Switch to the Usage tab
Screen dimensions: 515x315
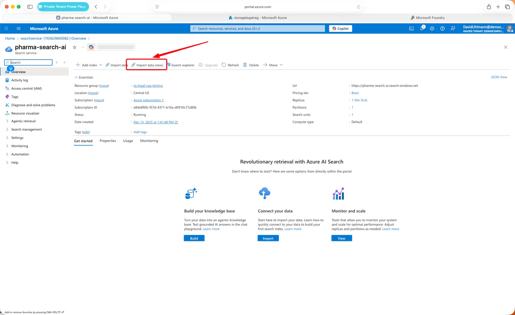[x=128, y=141]
